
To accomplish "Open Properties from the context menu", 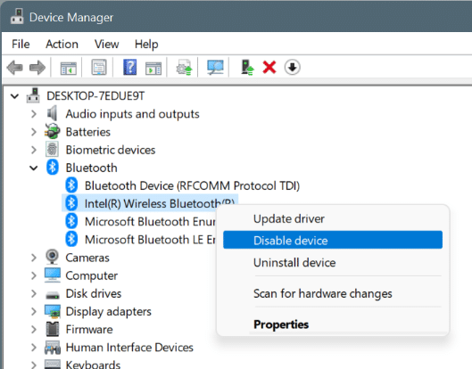I will coord(333,324).
